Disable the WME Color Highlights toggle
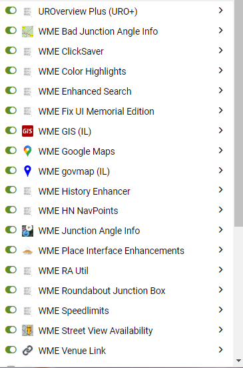The image size is (243, 368). [11, 70]
